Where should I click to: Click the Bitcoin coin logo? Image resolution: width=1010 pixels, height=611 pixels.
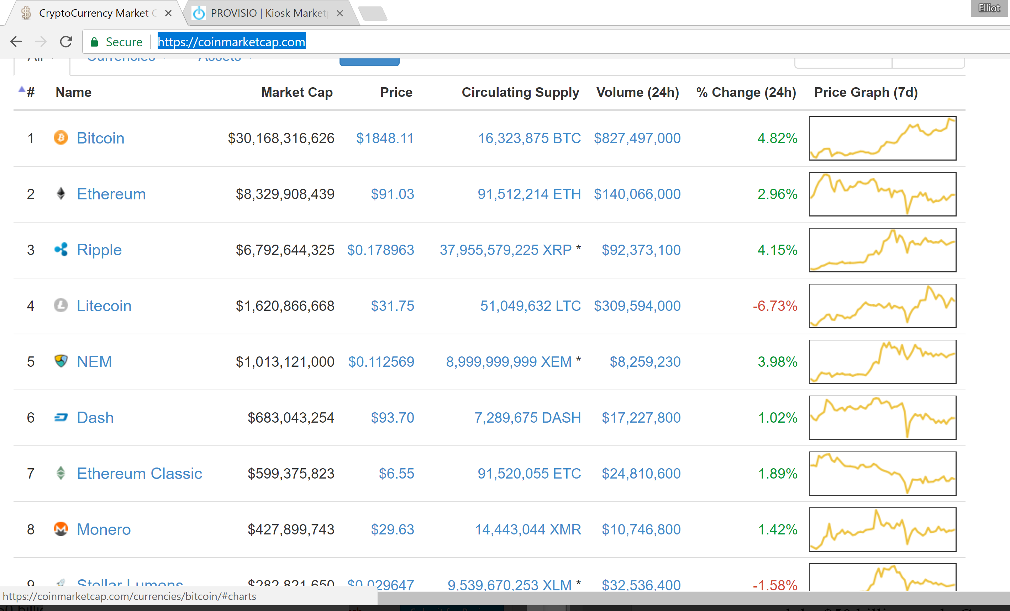61,137
